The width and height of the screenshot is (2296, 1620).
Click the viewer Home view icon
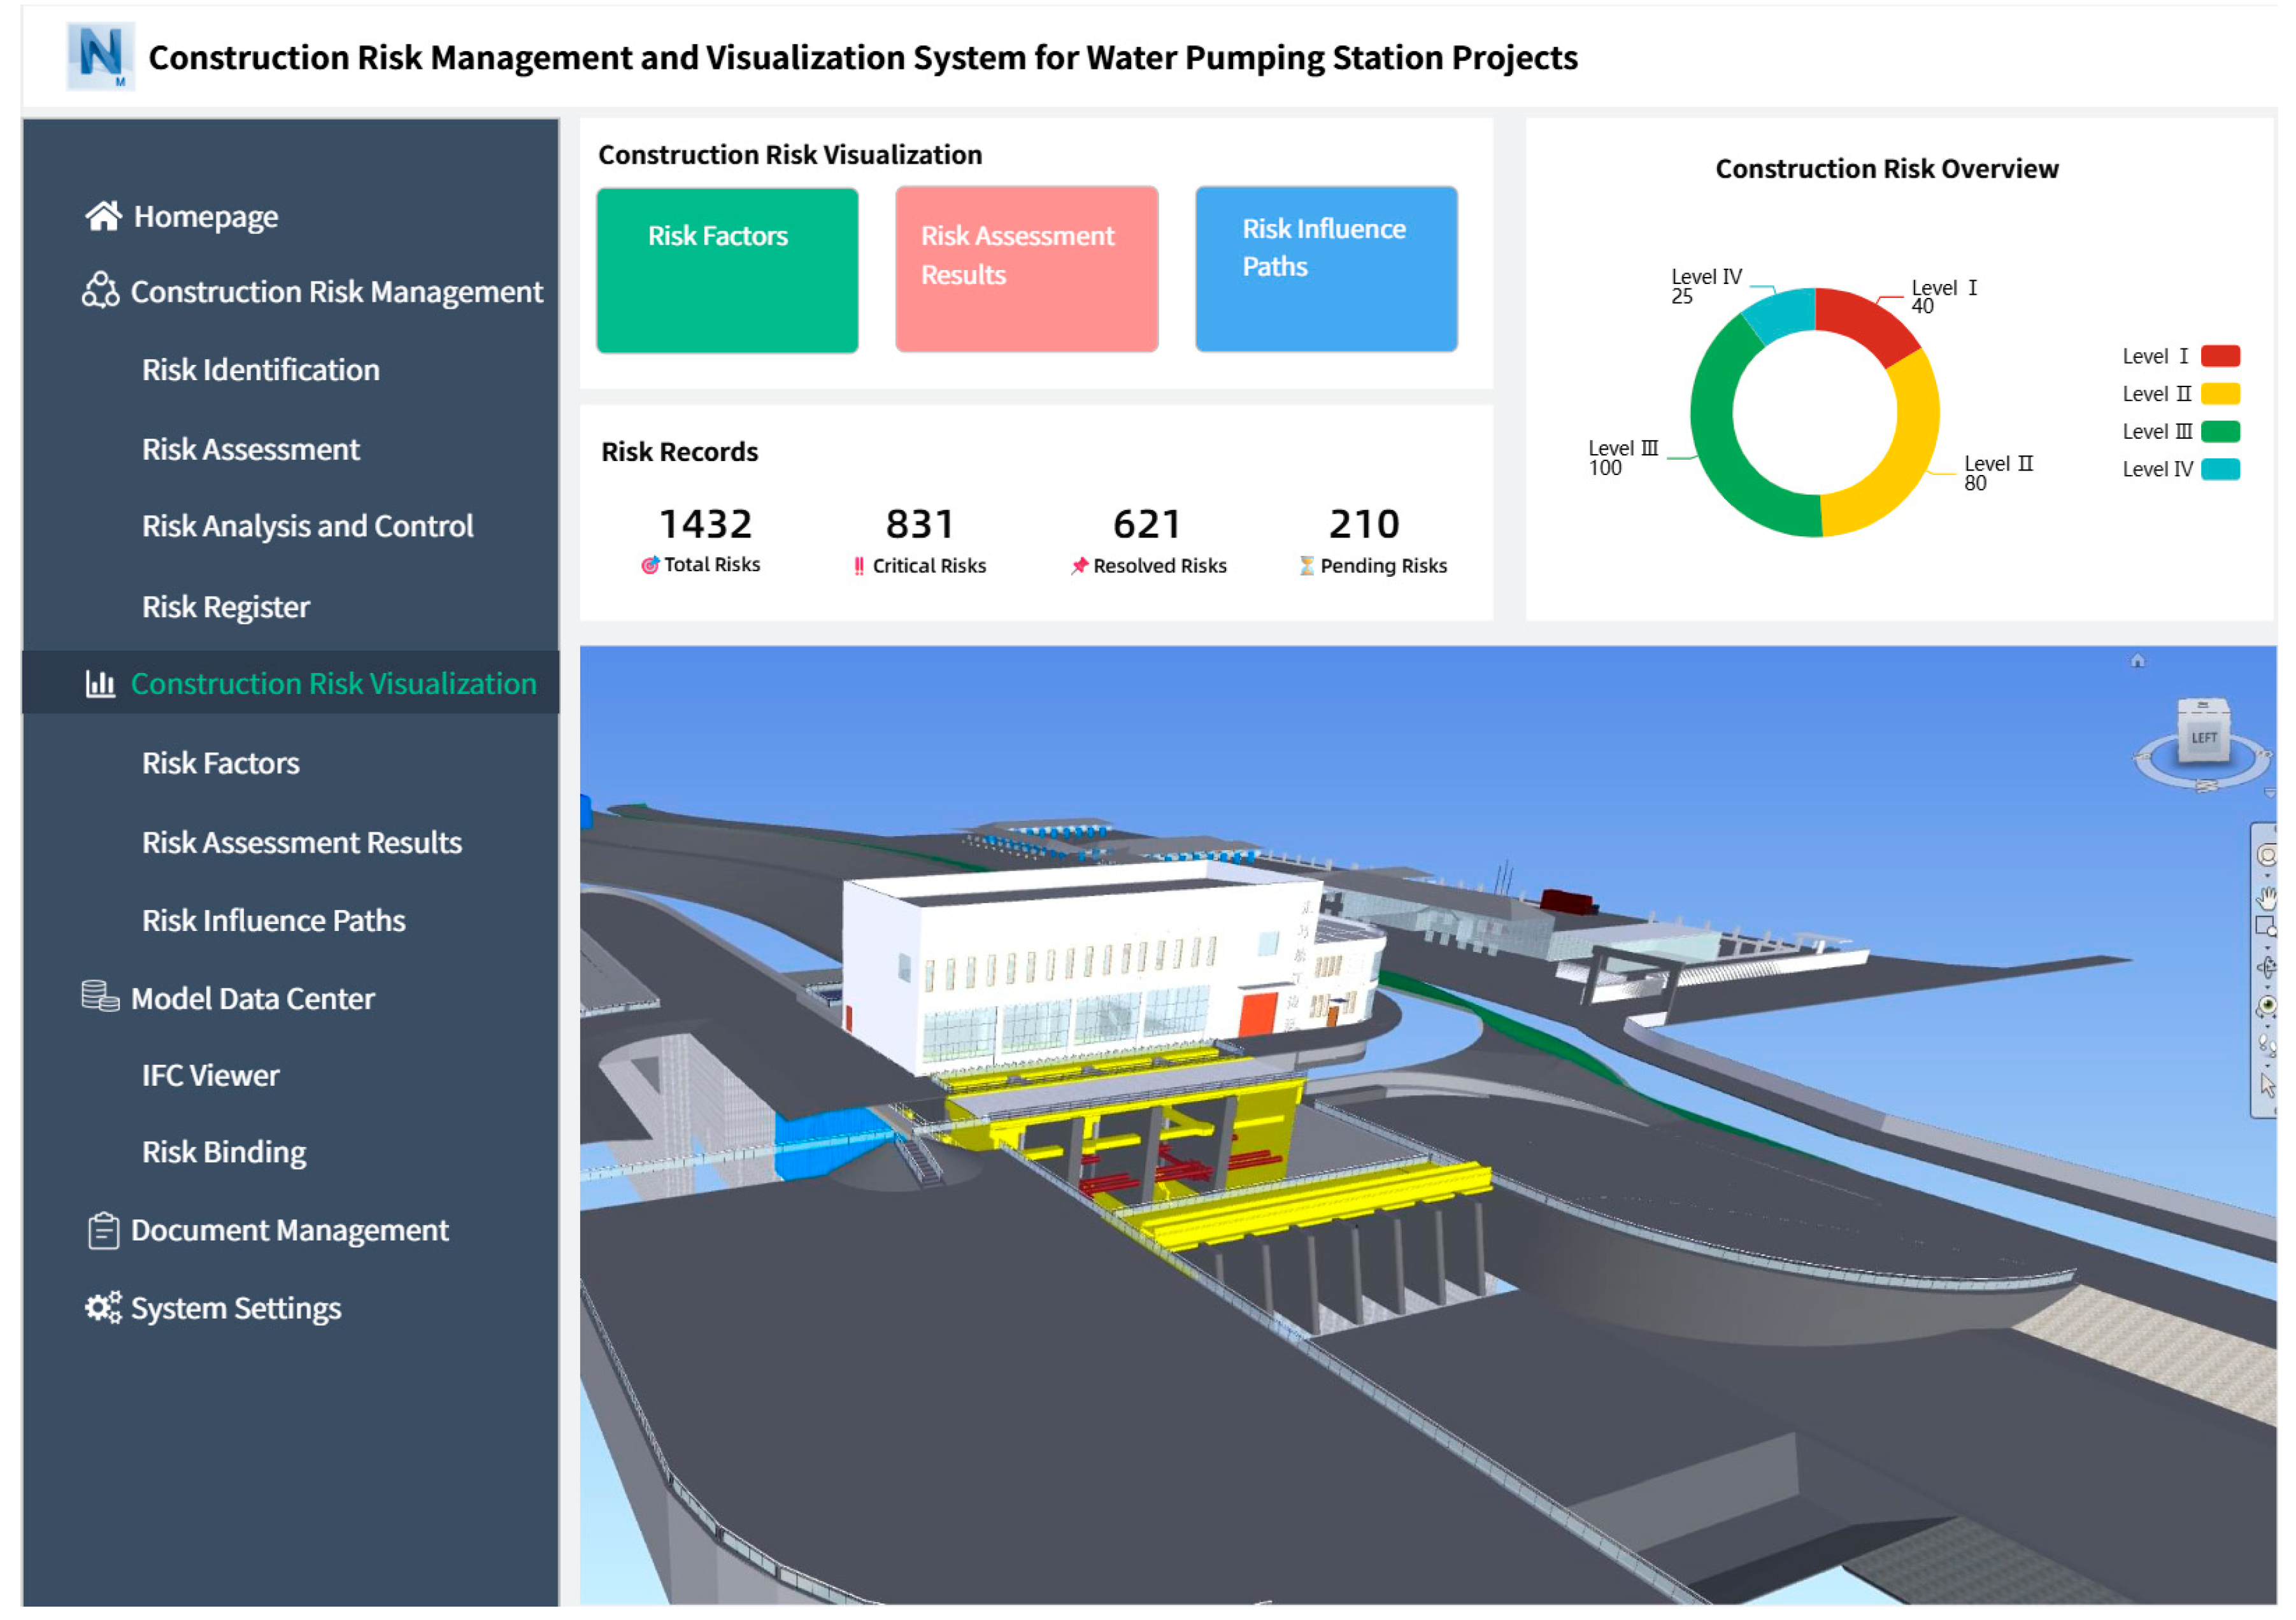[2138, 660]
